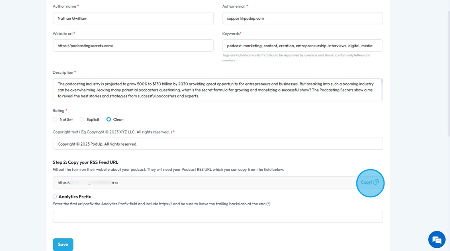
Task: Edit the Copyright text field
Action: pos(217,144)
